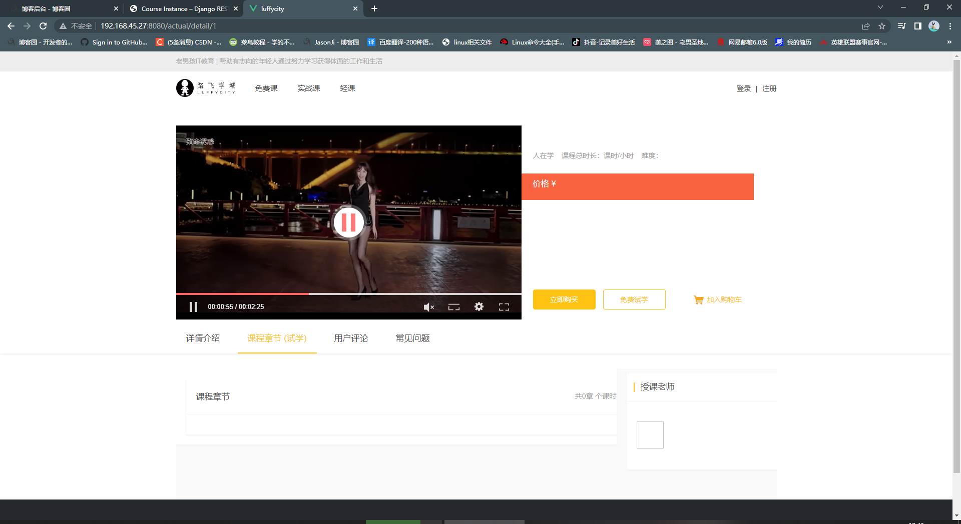Click the pause icon in player control bar
The width and height of the screenshot is (961, 524).
click(193, 306)
